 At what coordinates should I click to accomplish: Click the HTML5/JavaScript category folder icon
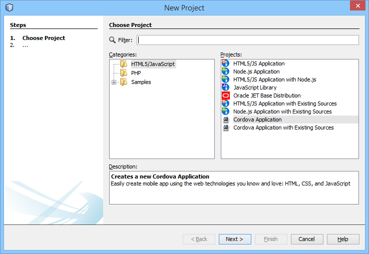123,64
